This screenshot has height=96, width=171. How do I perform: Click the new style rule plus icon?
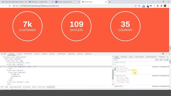click(x=164, y=60)
